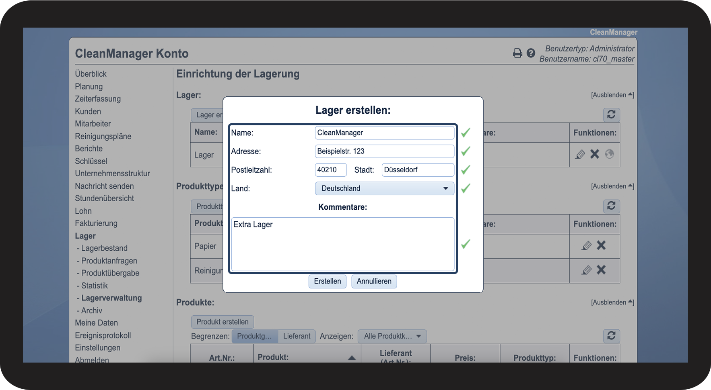Collapse the Produkte section via Ausblenden
This screenshot has height=390, width=711.
point(612,302)
